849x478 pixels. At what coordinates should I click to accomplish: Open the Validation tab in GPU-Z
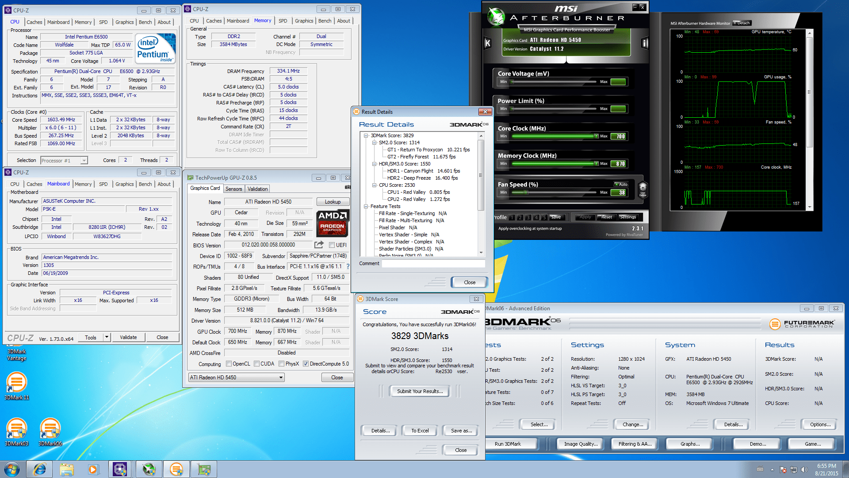(x=257, y=189)
